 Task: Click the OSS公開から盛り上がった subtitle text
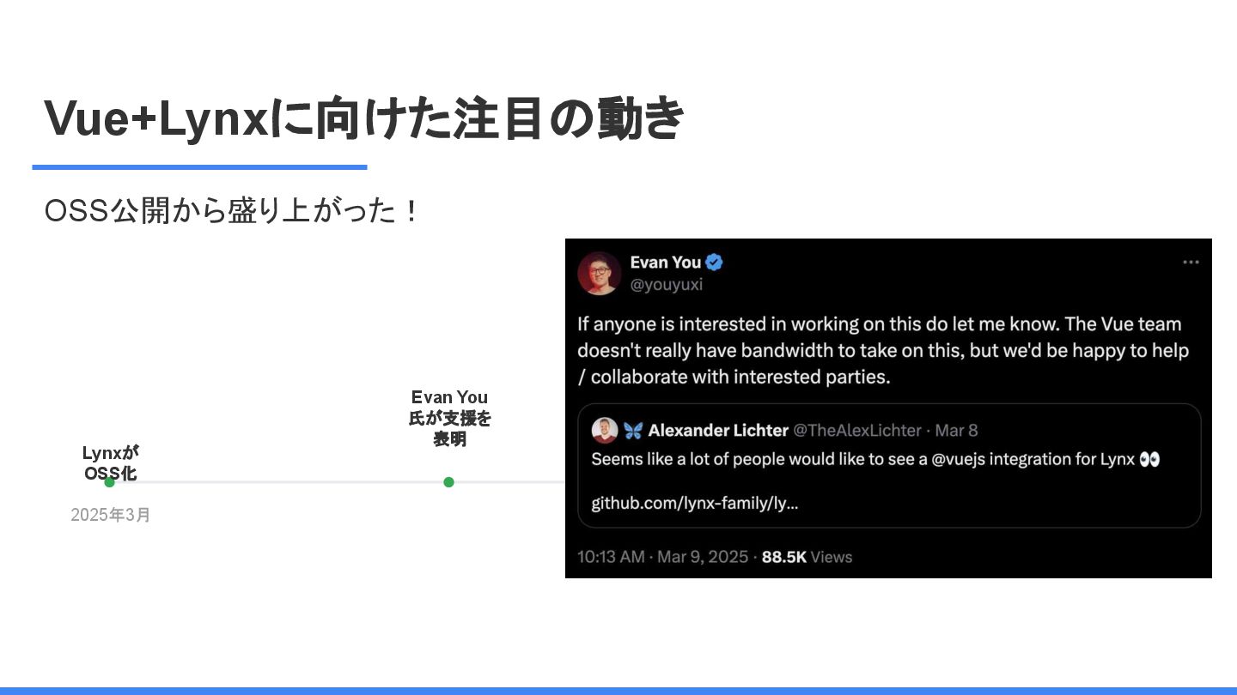tap(230, 210)
